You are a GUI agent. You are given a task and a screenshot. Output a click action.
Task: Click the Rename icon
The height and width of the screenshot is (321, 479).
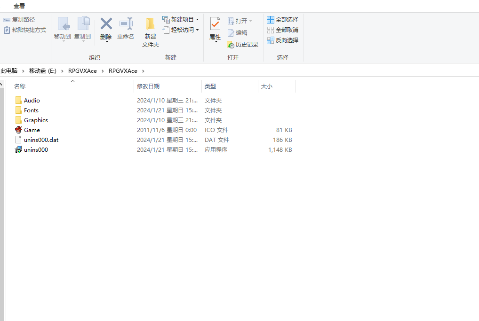[x=126, y=24]
